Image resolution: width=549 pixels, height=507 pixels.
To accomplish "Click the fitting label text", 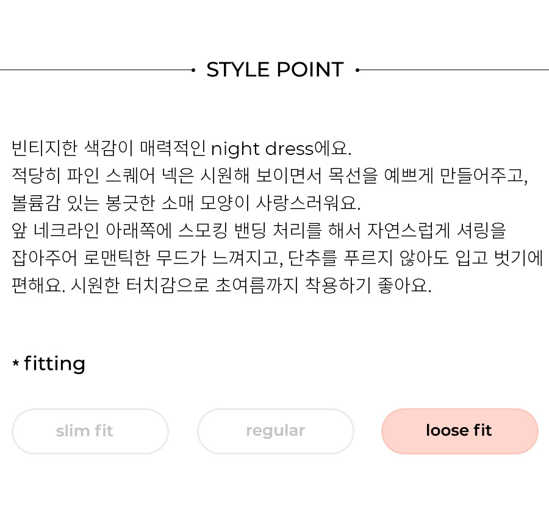I will 55,364.
